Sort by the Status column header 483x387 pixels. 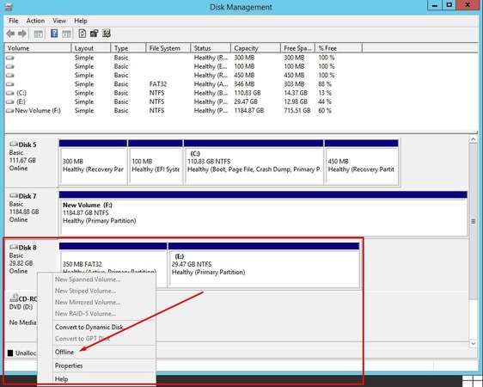click(211, 48)
